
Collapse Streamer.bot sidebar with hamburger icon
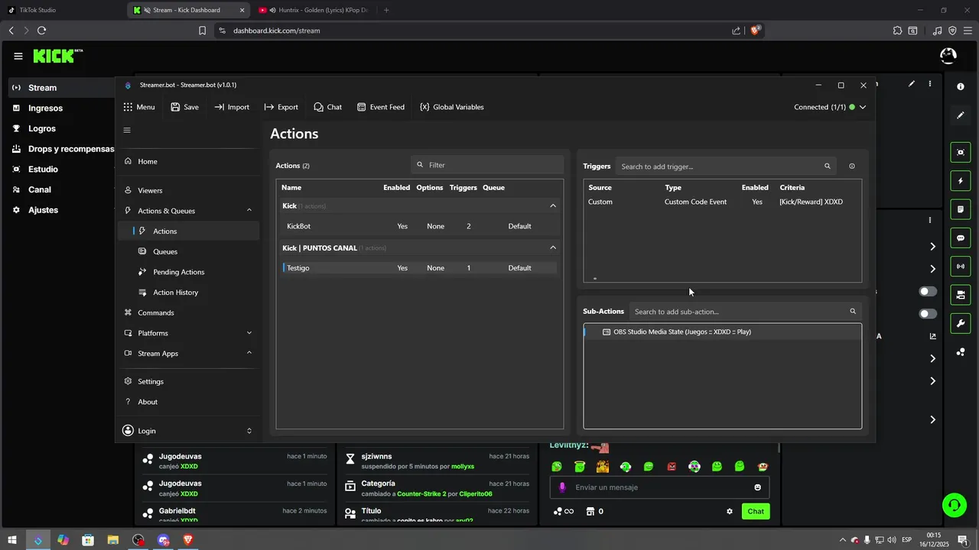point(127,130)
